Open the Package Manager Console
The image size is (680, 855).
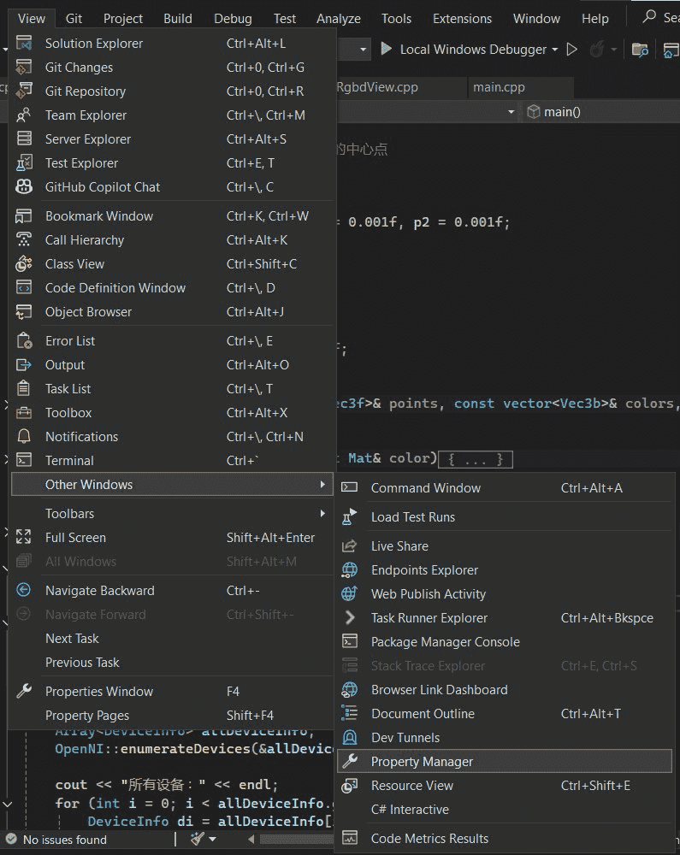click(445, 642)
